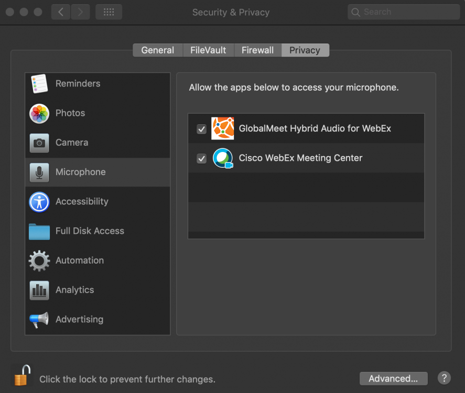
Task: Select the Camera icon in sidebar
Action: point(39,143)
